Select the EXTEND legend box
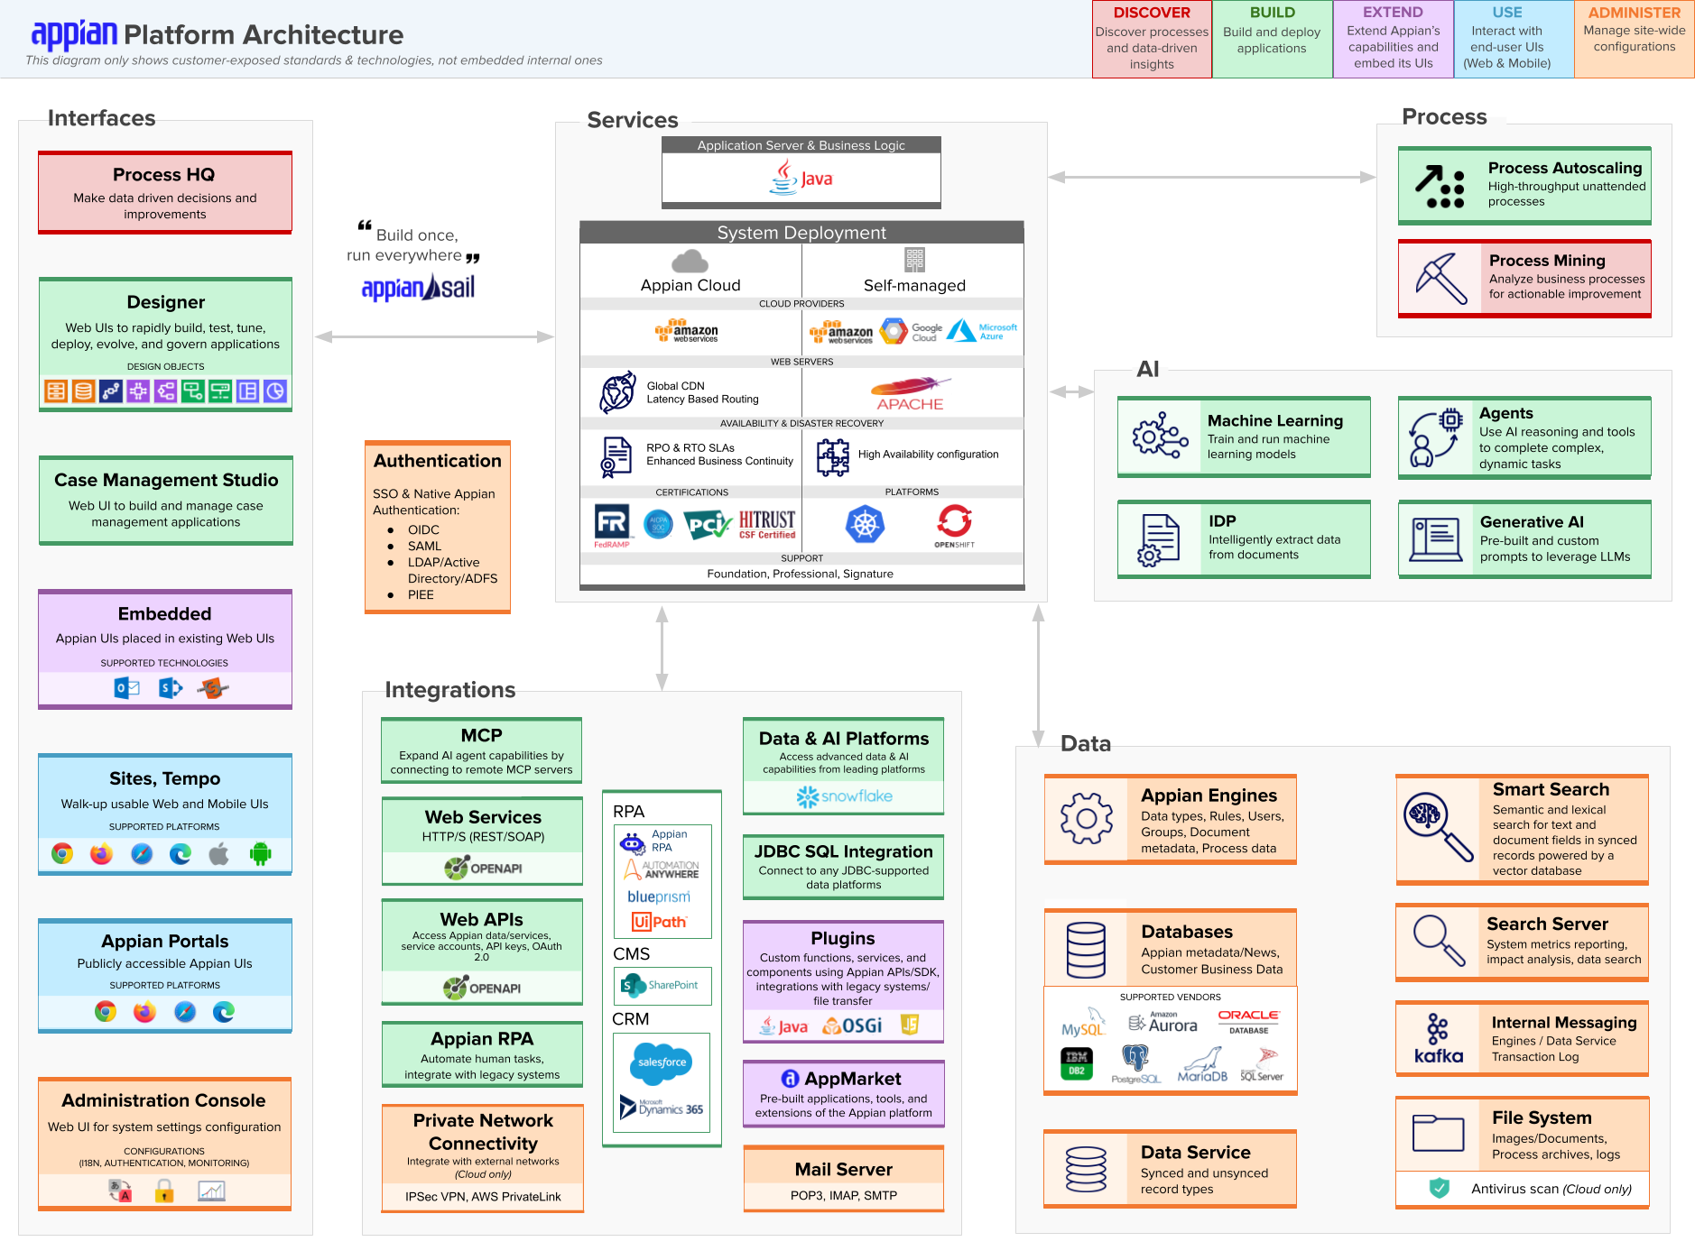This screenshot has height=1260, width=1695. [1393, 39]
